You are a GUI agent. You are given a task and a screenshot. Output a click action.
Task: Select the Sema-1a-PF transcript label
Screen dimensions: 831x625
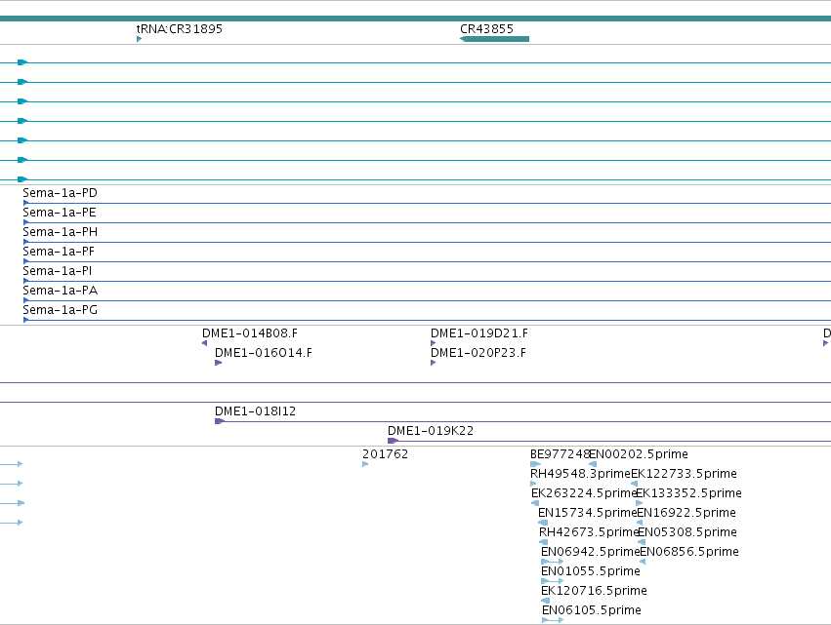coord(59,252)
